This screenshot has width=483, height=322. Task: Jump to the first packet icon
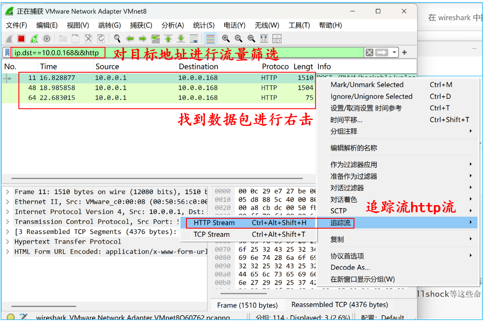168,39
